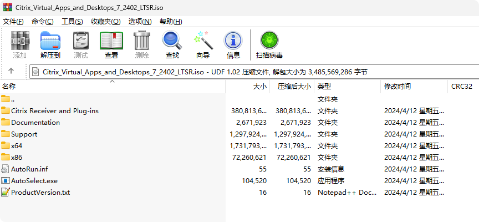
Task: Select the ProductVersion.txt file icon
Action: coord(5,192)
